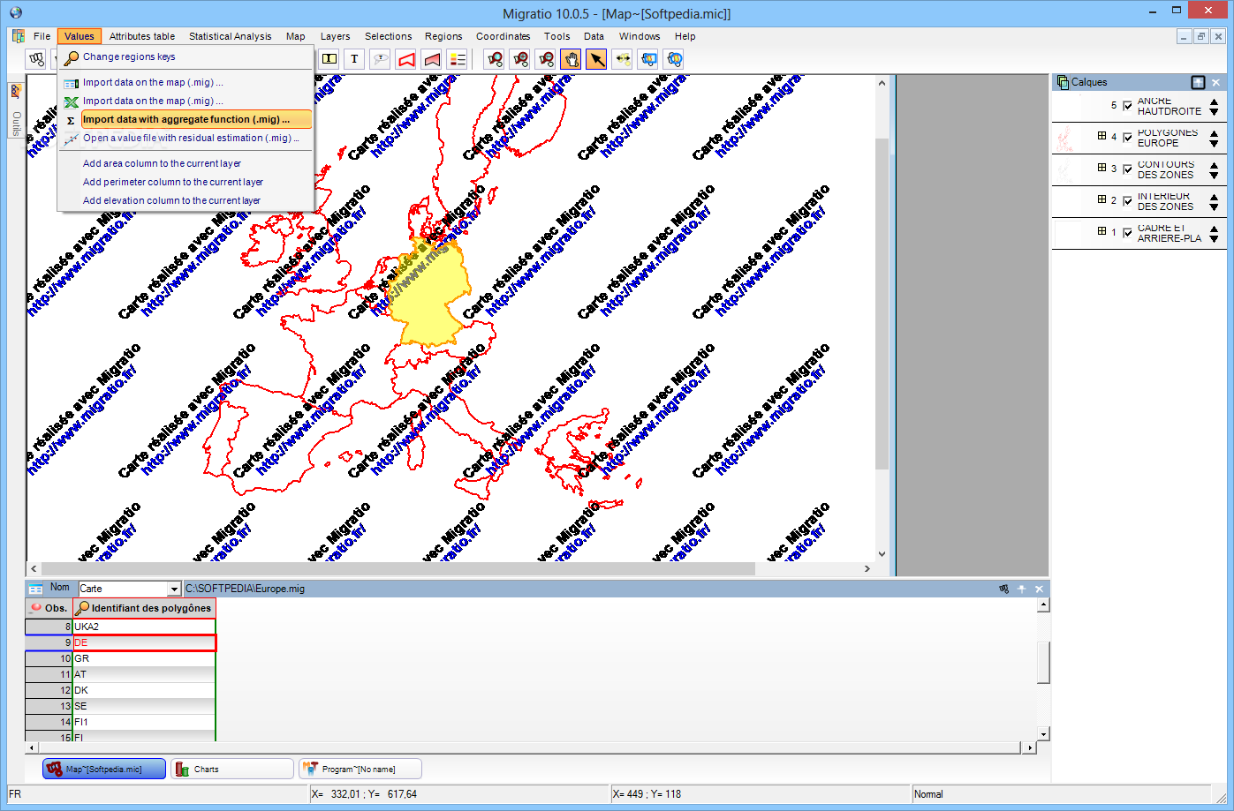The height and width of the screenshot is (811, 1234).
Task: Click the grid icon of CONTOURS DES ZONES
Action: coord(1102,168)
